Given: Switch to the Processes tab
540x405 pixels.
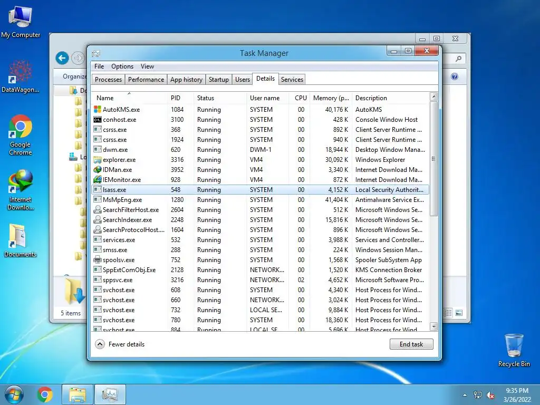Looking at the screenshot, I should [108, 80].
